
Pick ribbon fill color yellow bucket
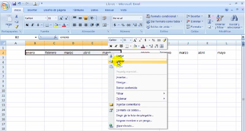tap(56, 25)
